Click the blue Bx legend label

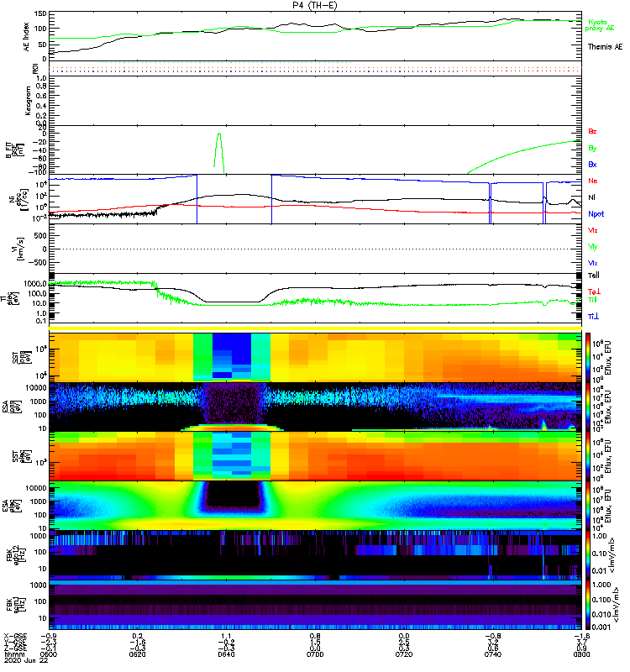(592, 164)
